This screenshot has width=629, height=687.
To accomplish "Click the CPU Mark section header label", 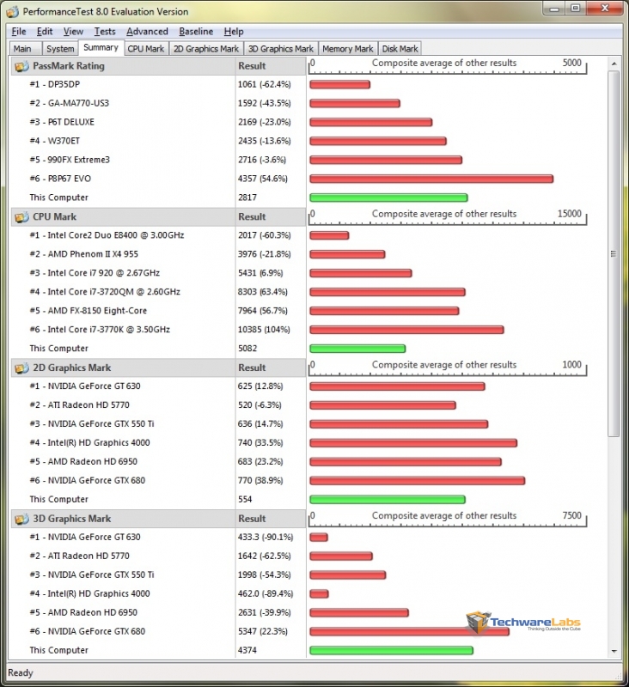I will pyautogui.click(x=54, y=217).
